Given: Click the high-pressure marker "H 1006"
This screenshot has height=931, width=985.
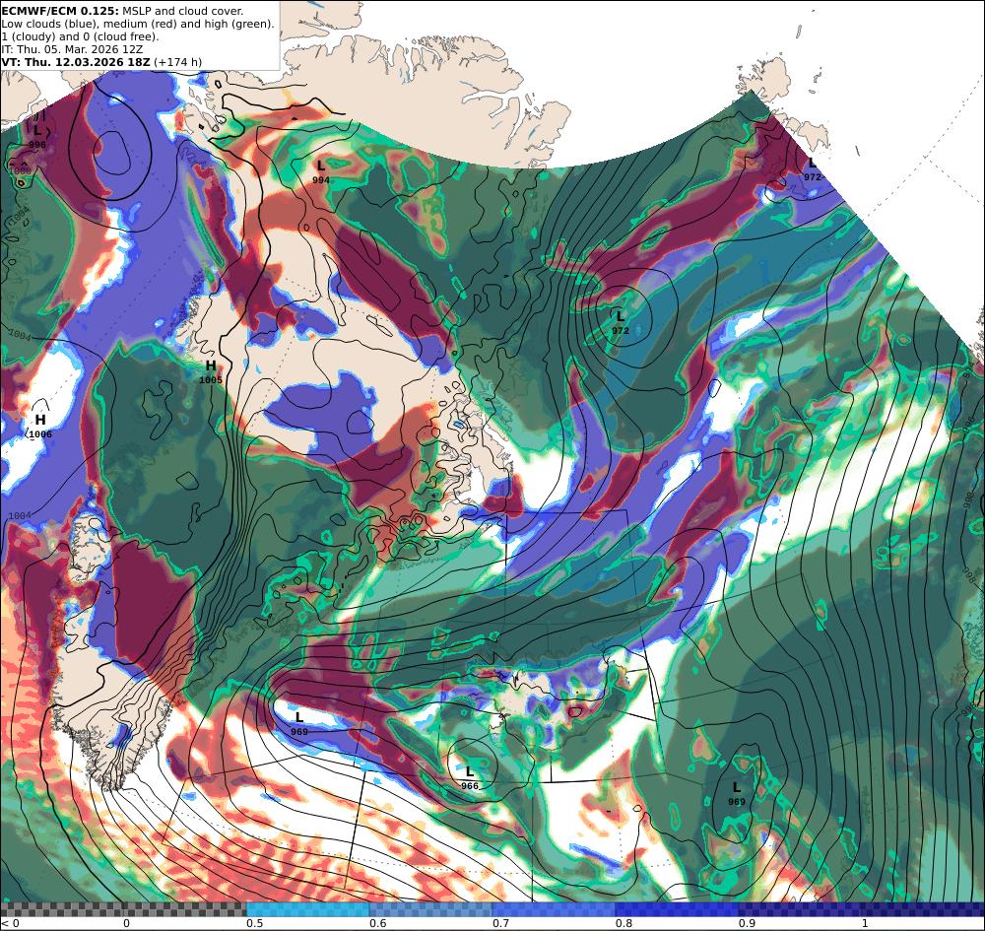Looking at the screenshot, I should click(40, 426).
